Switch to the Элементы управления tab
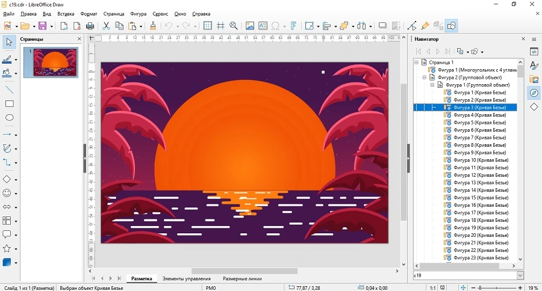Image resolution: width=542 pixels, height=291 pixels. pos(186,278)
